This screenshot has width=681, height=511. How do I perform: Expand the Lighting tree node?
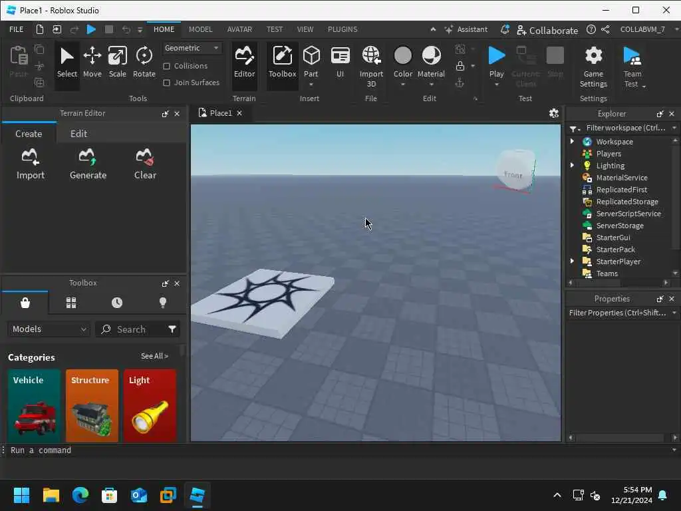tap(572, 165)
